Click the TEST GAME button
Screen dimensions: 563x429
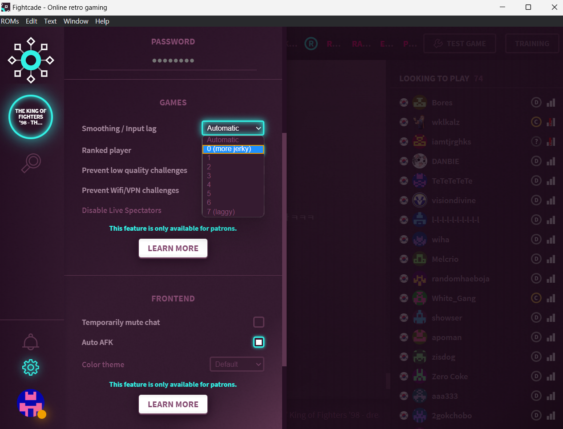coord(460,44)
